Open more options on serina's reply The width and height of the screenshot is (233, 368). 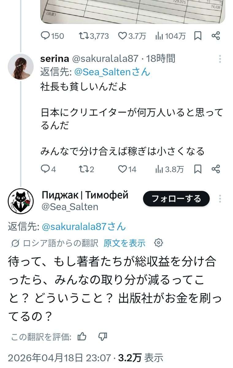[220, 59]
